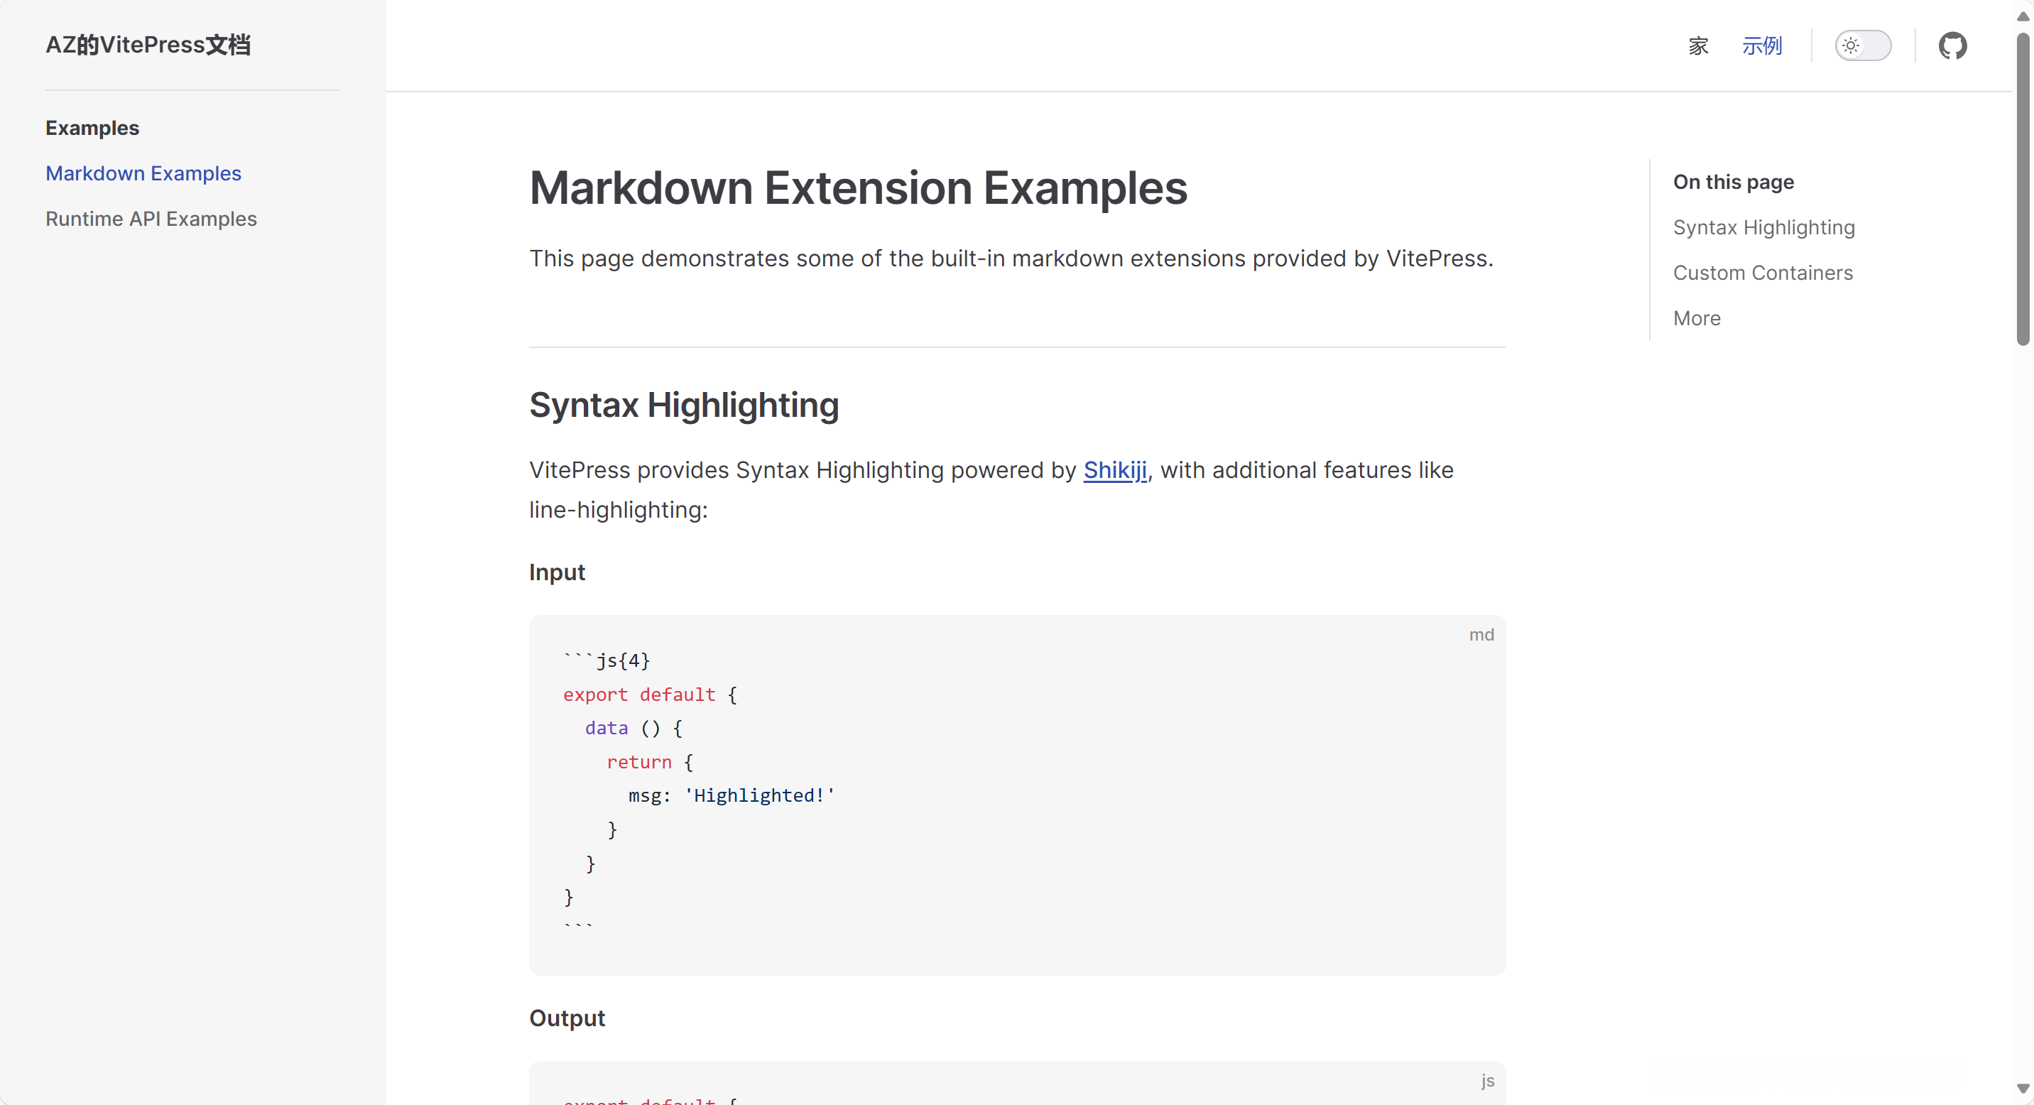Click the AZ的VitePress文档 site title
Viewport: 2034px width, 1105px height.
[x=148, y=45]
